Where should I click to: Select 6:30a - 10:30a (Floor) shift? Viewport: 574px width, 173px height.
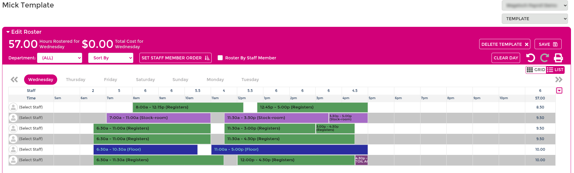point(145,149)
